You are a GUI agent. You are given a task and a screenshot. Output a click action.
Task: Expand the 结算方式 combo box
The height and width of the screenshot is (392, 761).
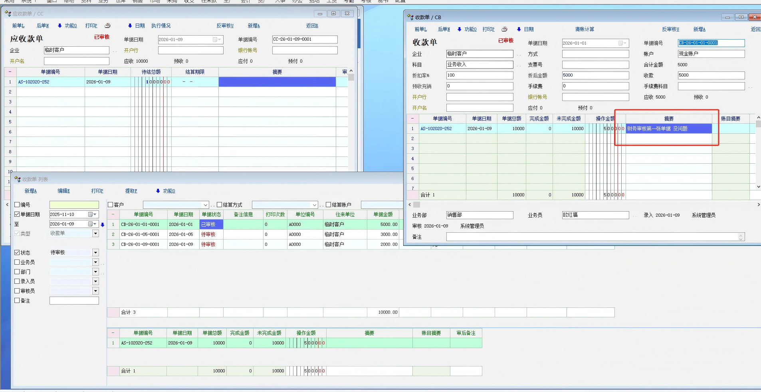[x=314, y=205]
